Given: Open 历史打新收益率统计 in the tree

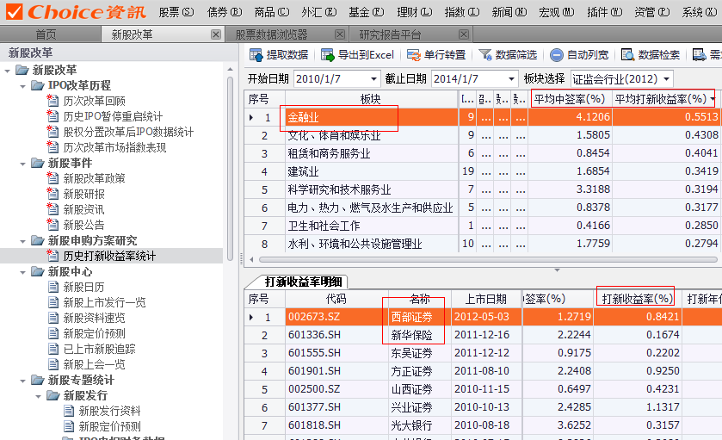Looking at the screenshot, I should pos(109,256).
